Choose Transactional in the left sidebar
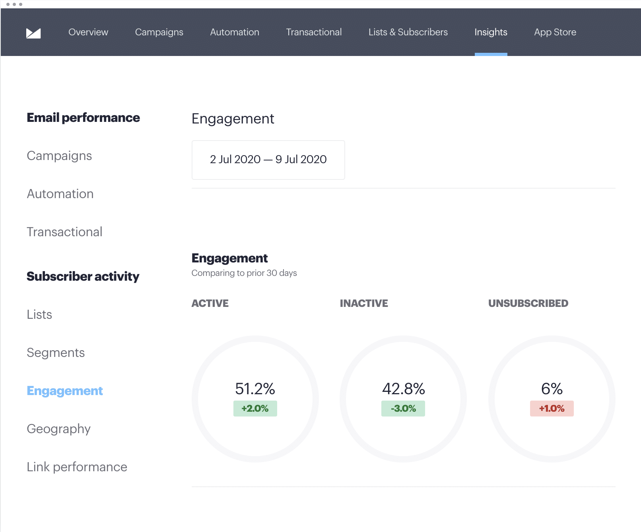Viewport: 641px width, 532px height. 64,232
